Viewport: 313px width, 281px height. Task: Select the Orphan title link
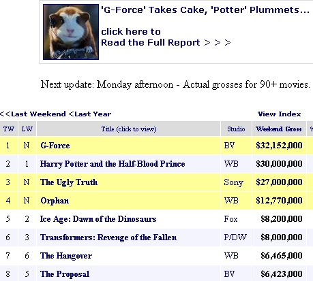(55, 201)
